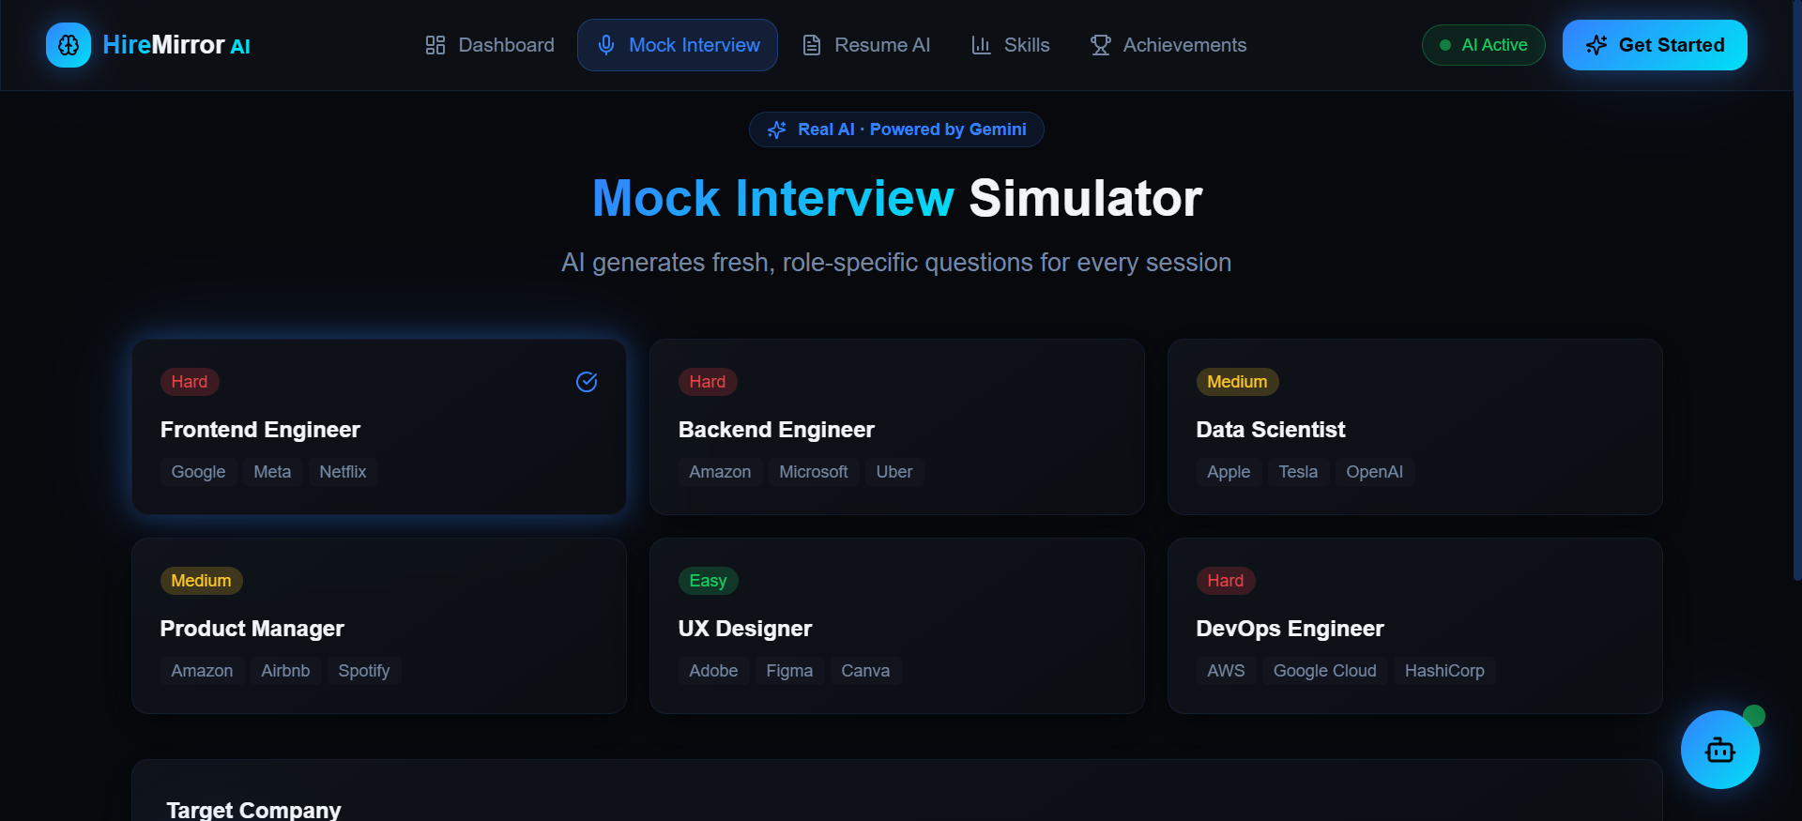The height and width of the screenshot is (821, 1802).
Task: Click the HireMirror brain logo icon
Action: 69,45
